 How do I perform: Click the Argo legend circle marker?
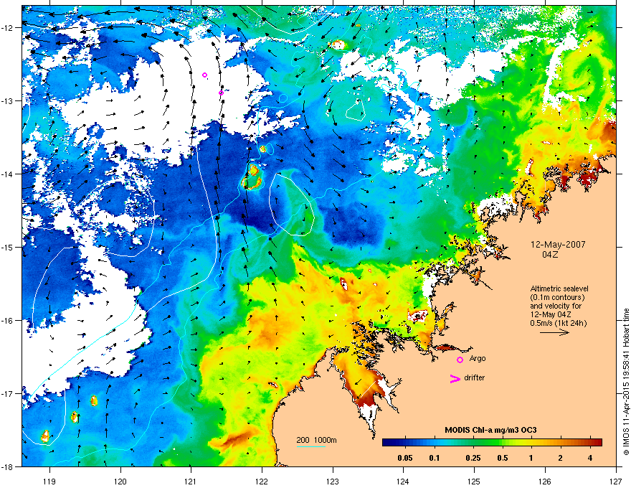pyautogui.click(x=460, y=360)
